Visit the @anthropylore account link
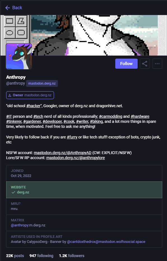 click(76, 158)
